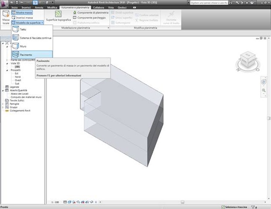Click the Sottoregione tool
This screenshot has height=209, width=271.
pos(120,23)
